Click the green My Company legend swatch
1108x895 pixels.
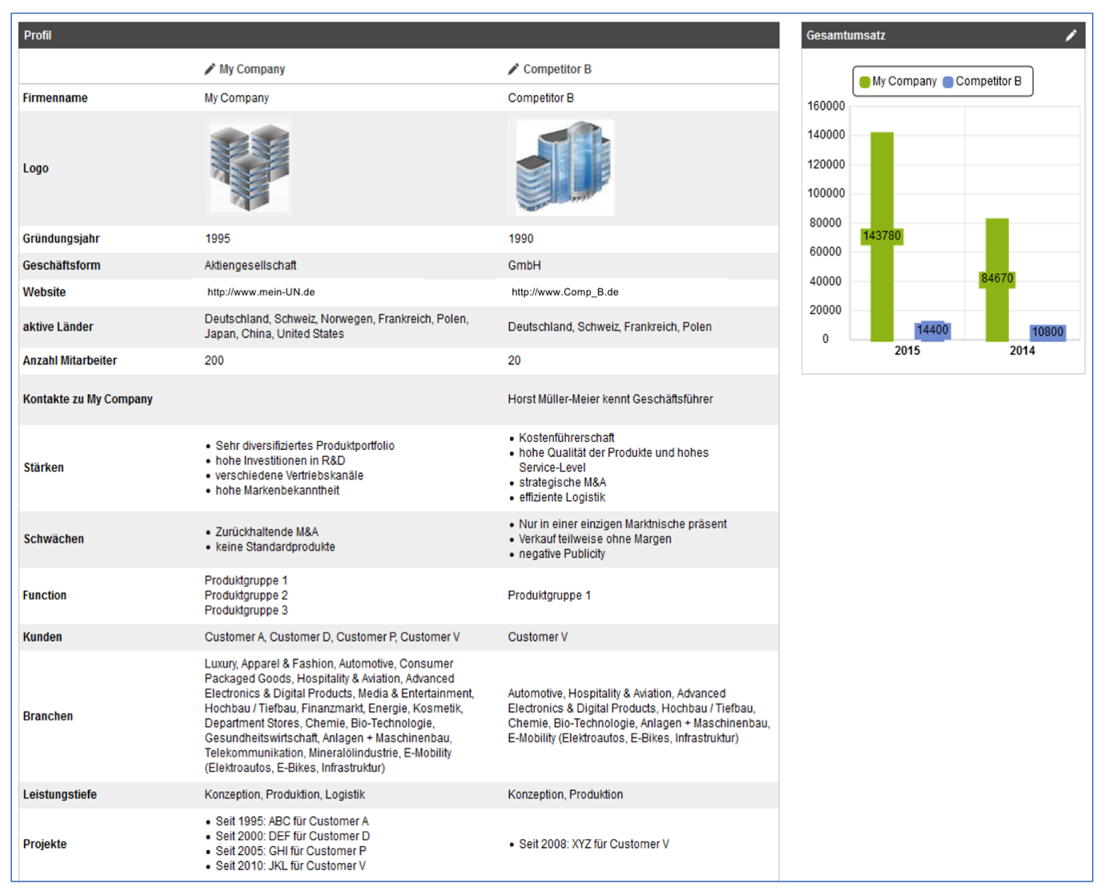865,82
